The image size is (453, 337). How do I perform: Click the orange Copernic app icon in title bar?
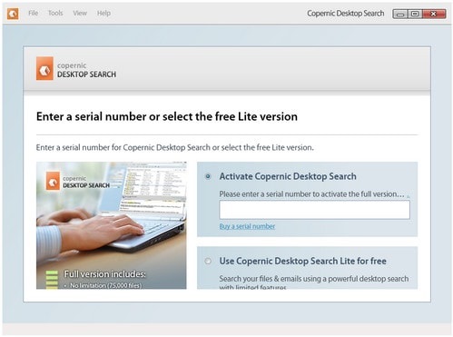[13, 14]
